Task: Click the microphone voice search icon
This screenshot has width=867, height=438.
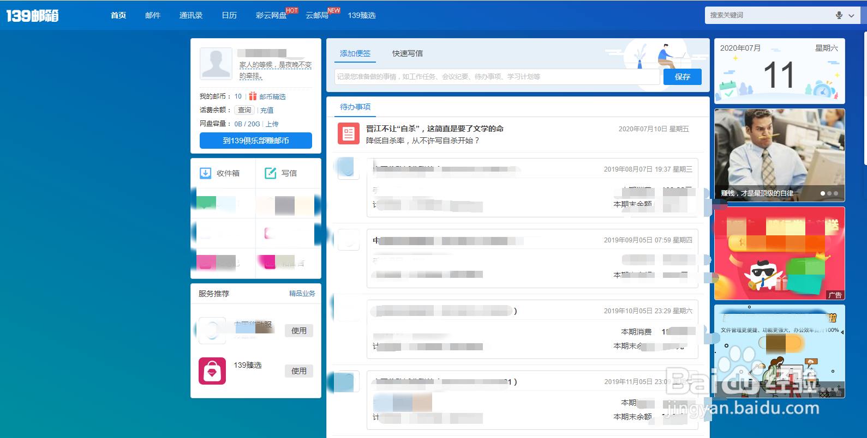Action: tap(839, 15)
